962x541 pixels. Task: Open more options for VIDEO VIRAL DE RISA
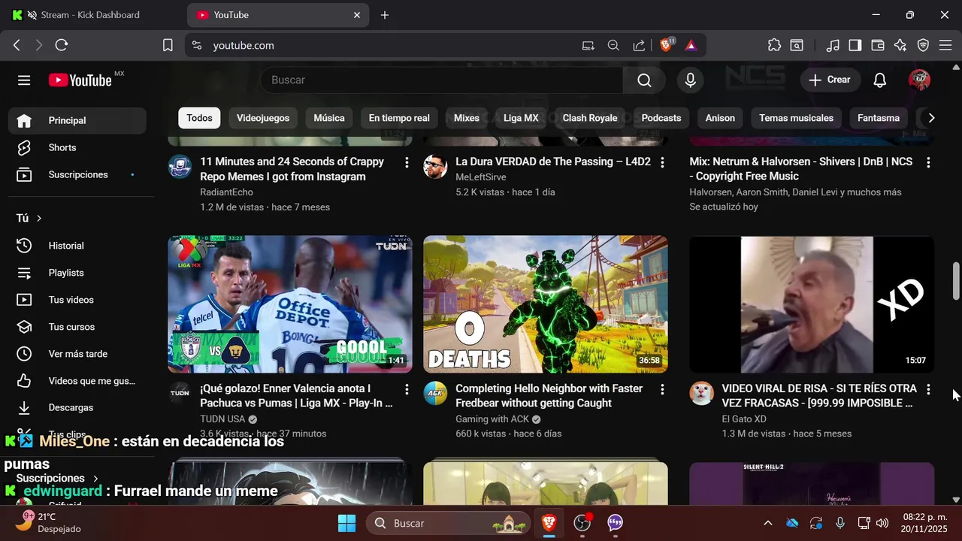click(928, 389)
